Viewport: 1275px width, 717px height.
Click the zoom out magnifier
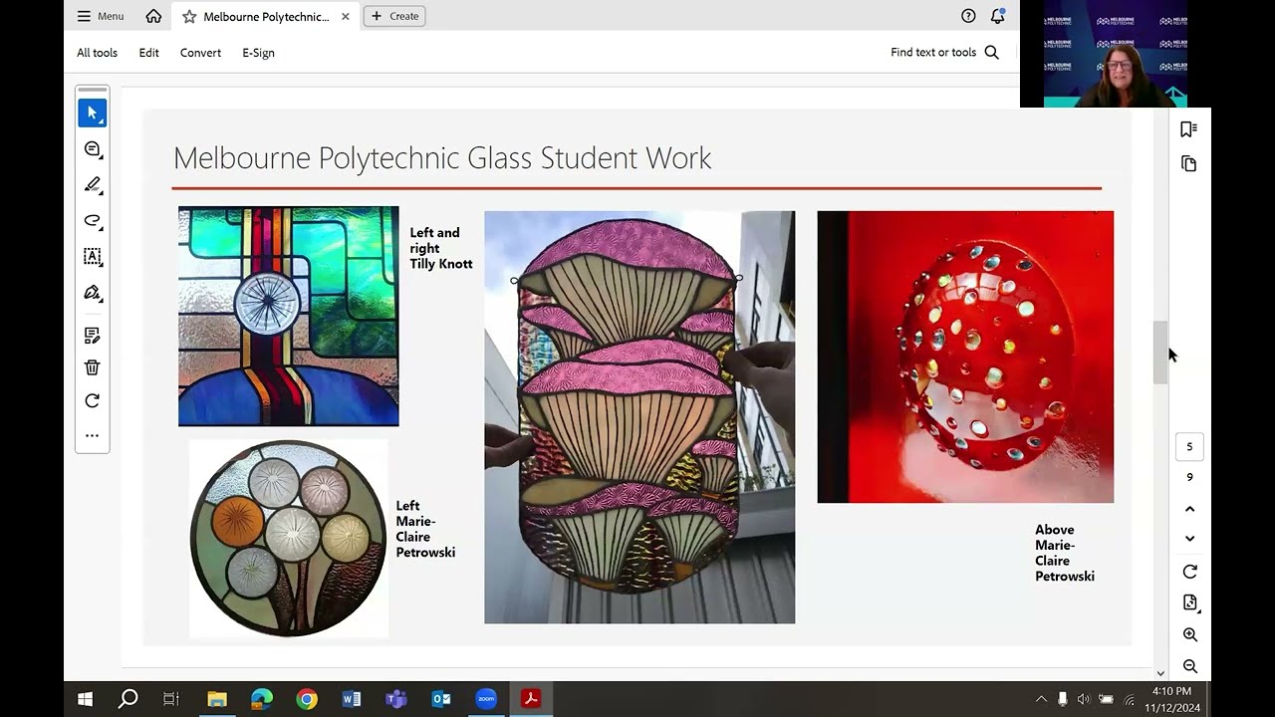[1189, 666]
